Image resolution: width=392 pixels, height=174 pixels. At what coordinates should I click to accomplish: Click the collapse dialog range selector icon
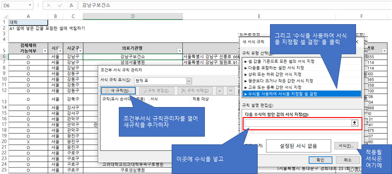354,123
